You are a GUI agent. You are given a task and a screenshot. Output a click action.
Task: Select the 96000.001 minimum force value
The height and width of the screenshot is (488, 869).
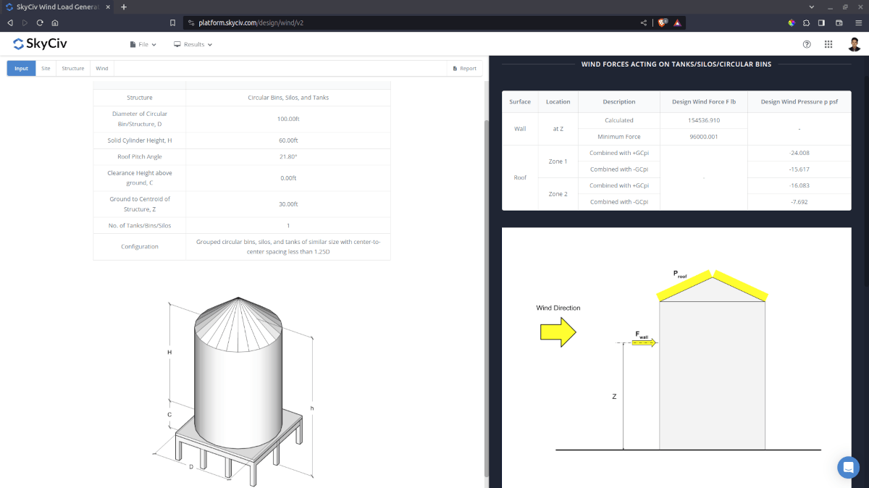(704, 137)
